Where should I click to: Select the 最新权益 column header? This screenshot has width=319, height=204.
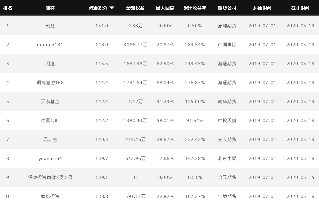pos(135,8)
